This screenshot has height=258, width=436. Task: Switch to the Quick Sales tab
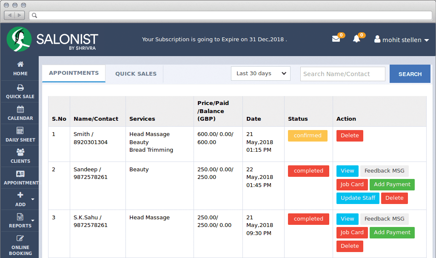[136, 74]
